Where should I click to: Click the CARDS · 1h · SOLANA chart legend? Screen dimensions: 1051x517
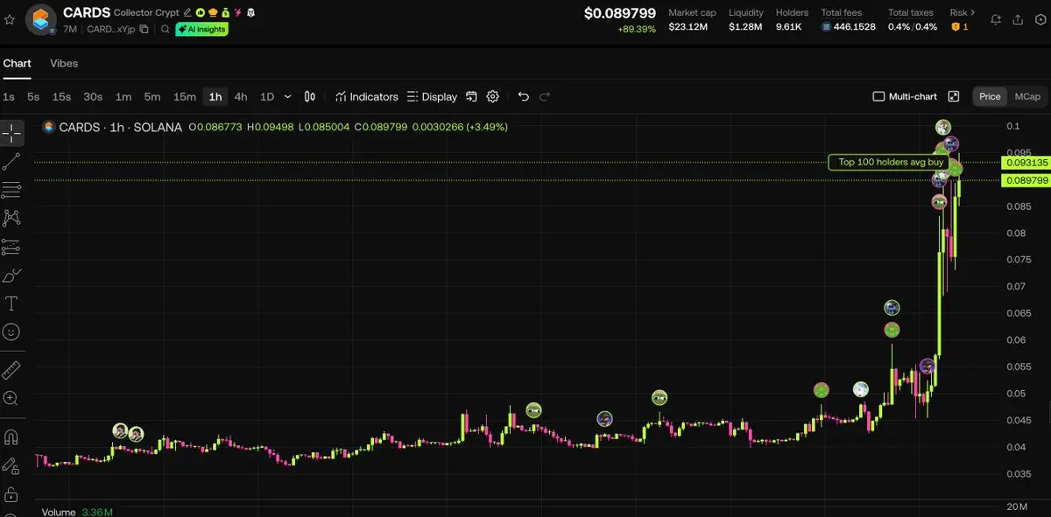tap(120, 127)
